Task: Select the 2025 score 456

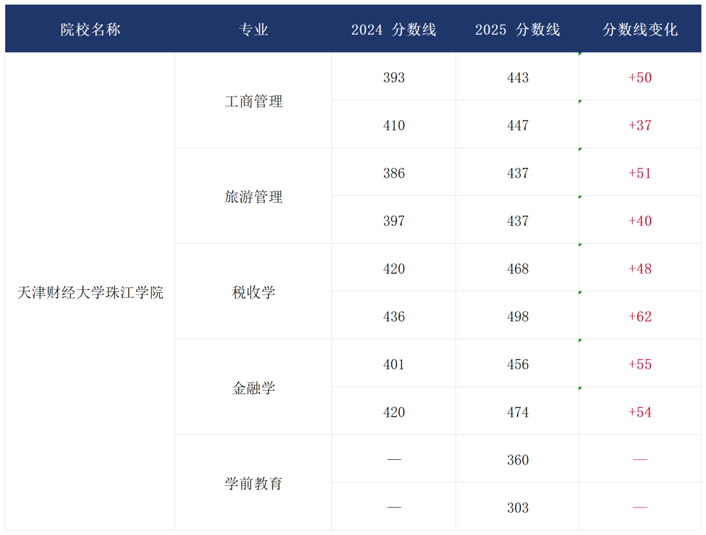Action: [518, 365]
